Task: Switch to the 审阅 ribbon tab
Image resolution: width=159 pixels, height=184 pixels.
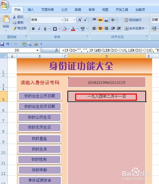Action: (92, 10)
